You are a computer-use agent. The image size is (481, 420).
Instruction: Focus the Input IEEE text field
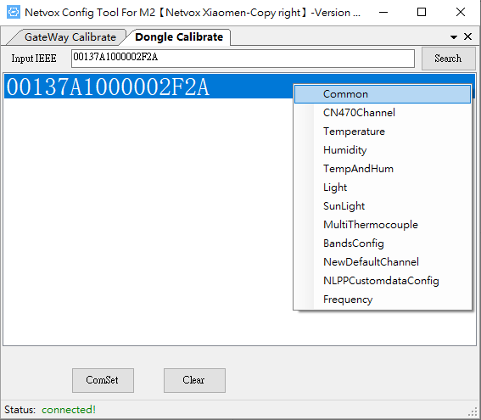(243, 59)
